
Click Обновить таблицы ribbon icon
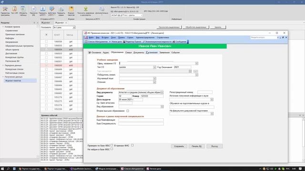[x=23, y=11]
